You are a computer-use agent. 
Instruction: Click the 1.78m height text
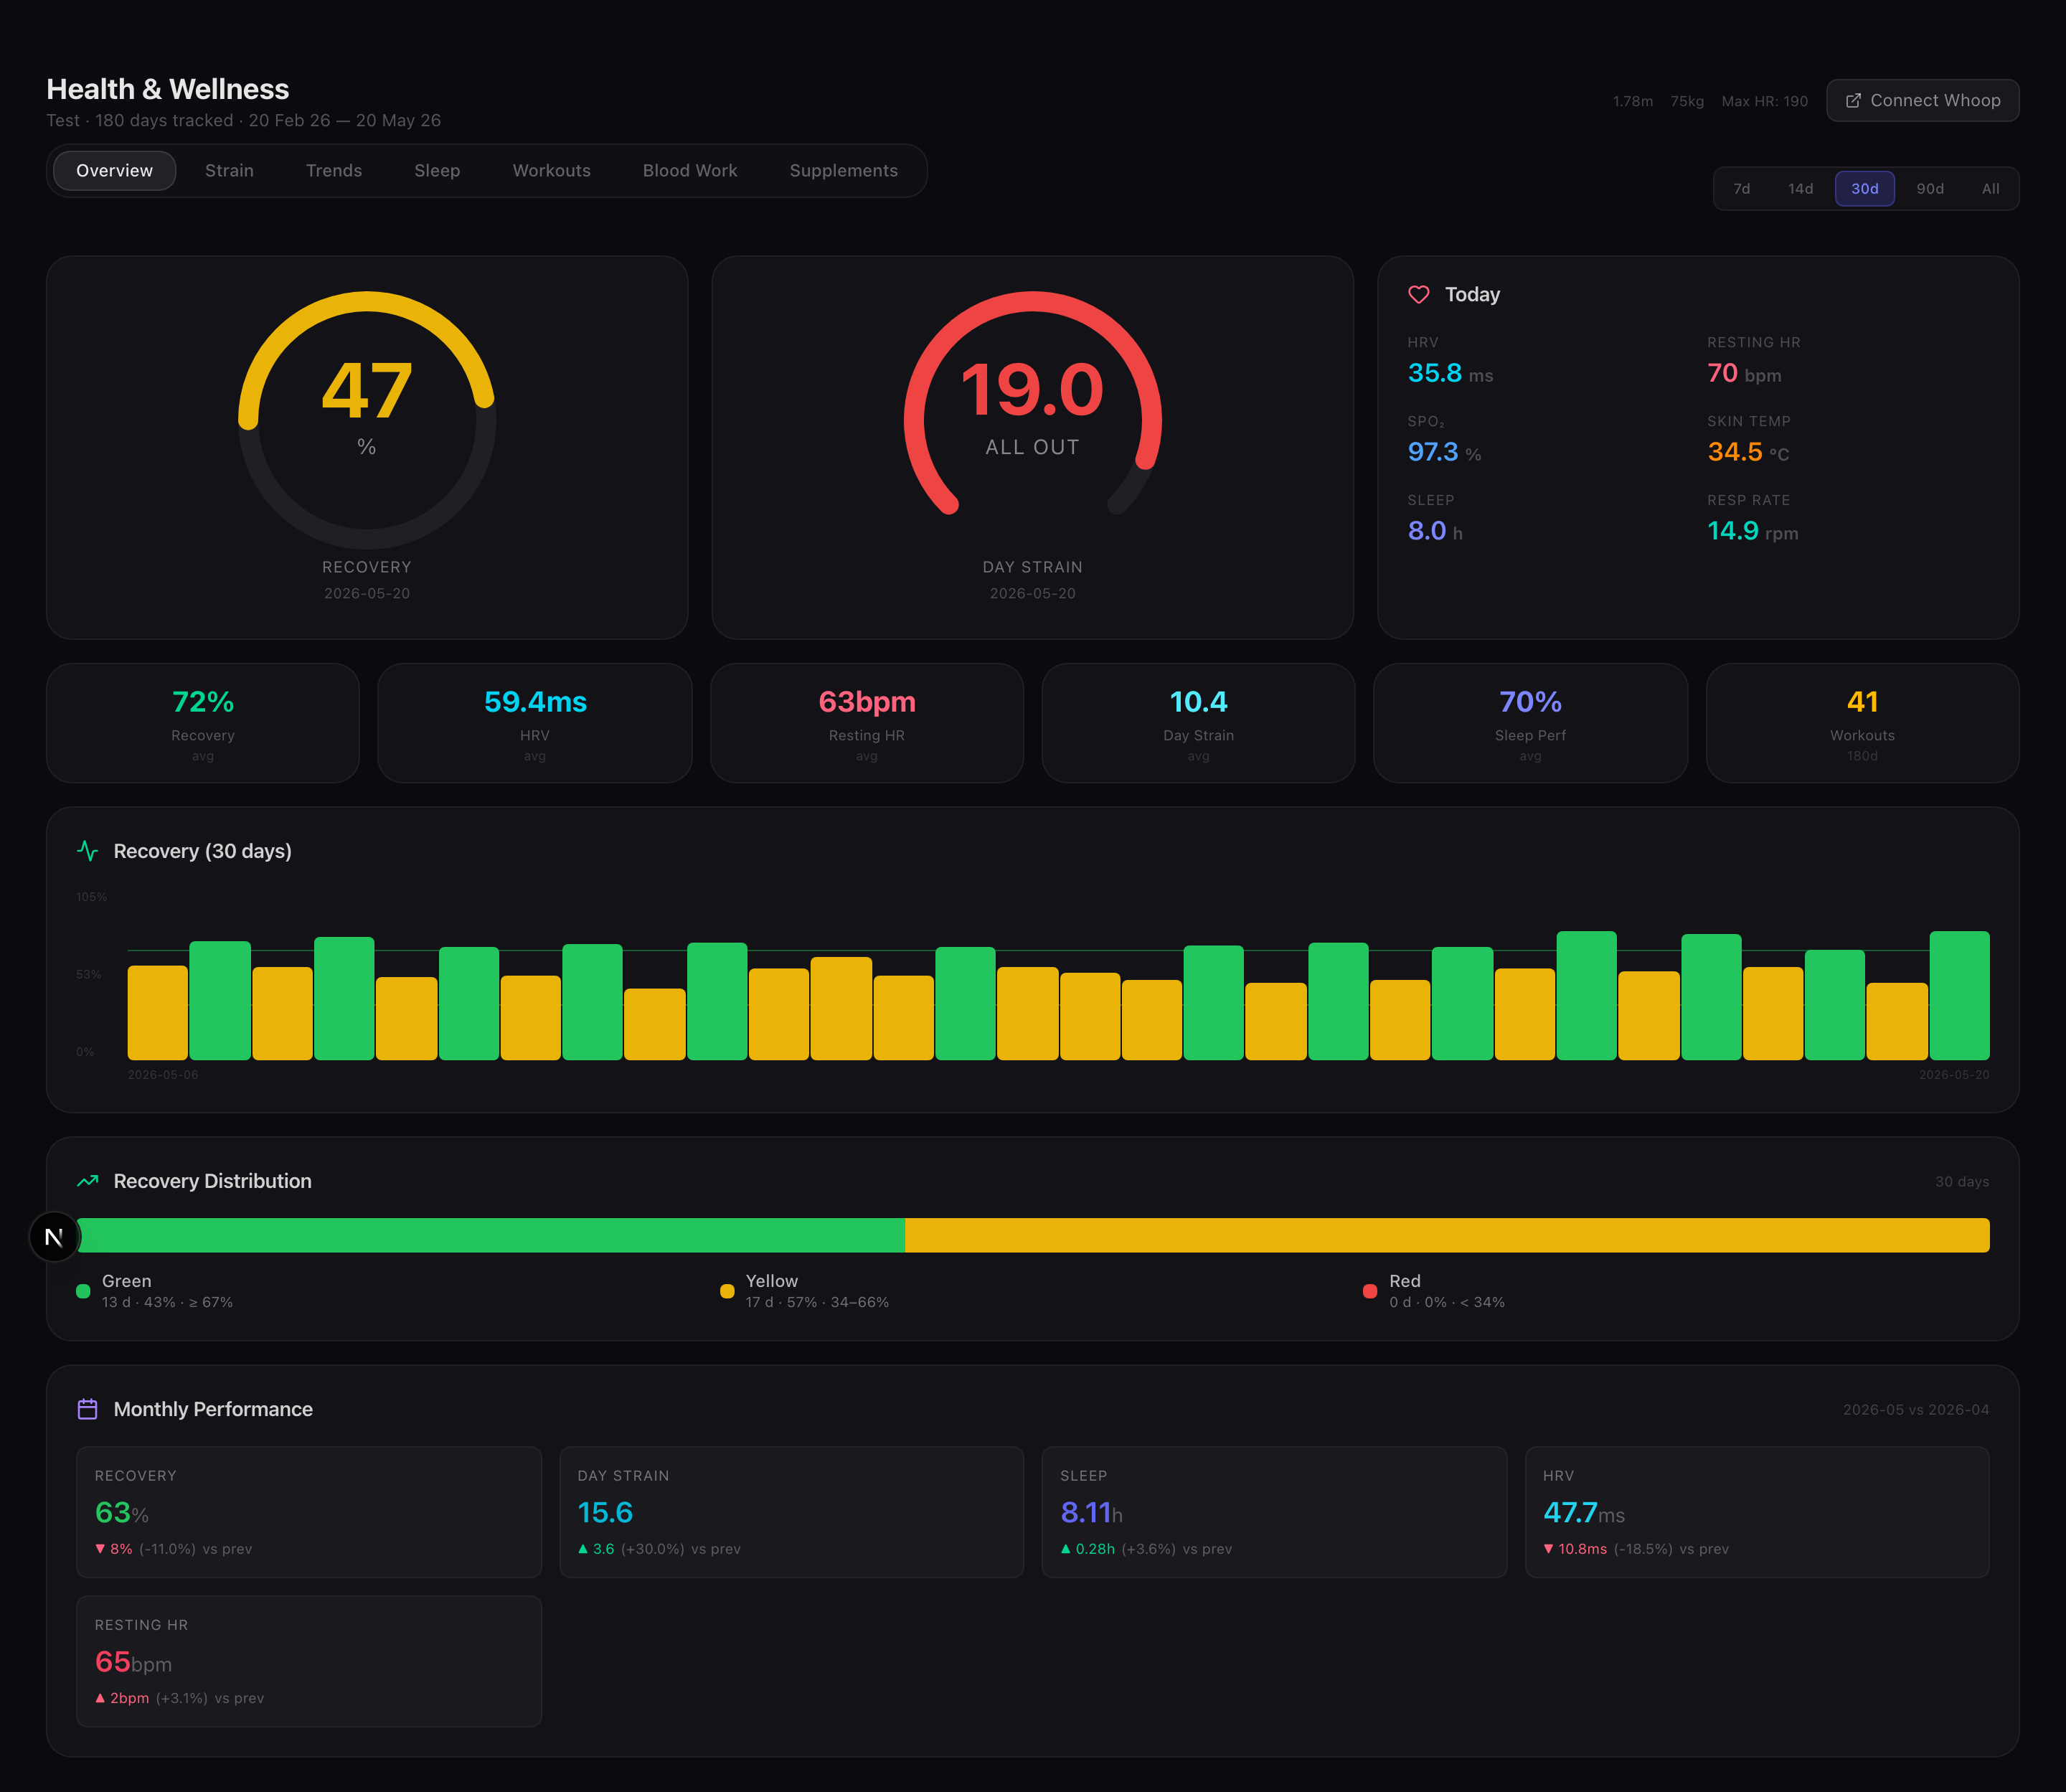(x=1633, y=101)
